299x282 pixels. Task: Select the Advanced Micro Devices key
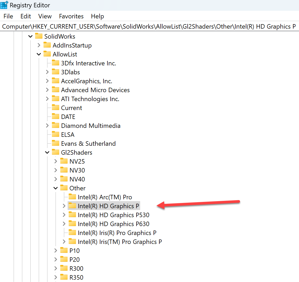(95, 90)
